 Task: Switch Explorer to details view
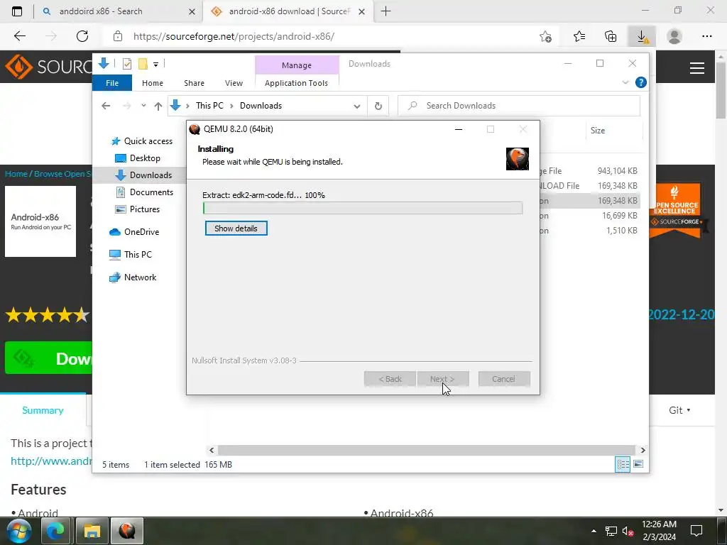click(x=623, y=464)
